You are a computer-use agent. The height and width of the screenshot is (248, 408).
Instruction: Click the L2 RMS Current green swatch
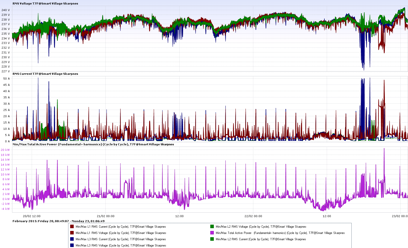coord(212,239)
